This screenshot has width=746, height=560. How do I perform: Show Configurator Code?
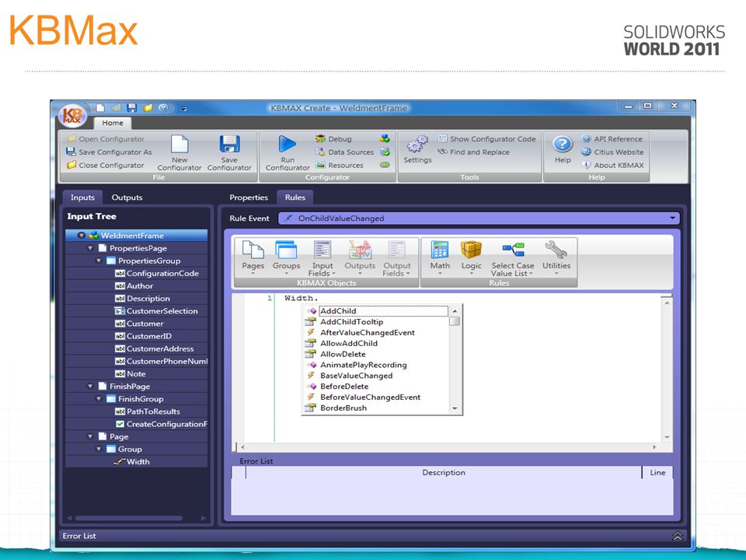point(486,139)
